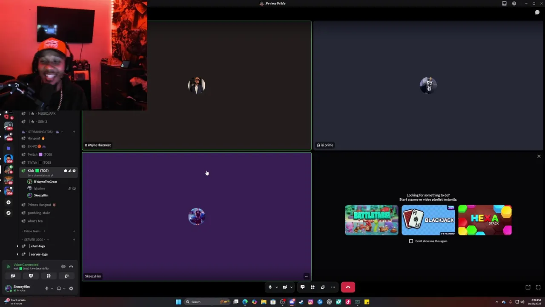
Task: Launch the Hexa Stack activity
Action: coord(485,220)
